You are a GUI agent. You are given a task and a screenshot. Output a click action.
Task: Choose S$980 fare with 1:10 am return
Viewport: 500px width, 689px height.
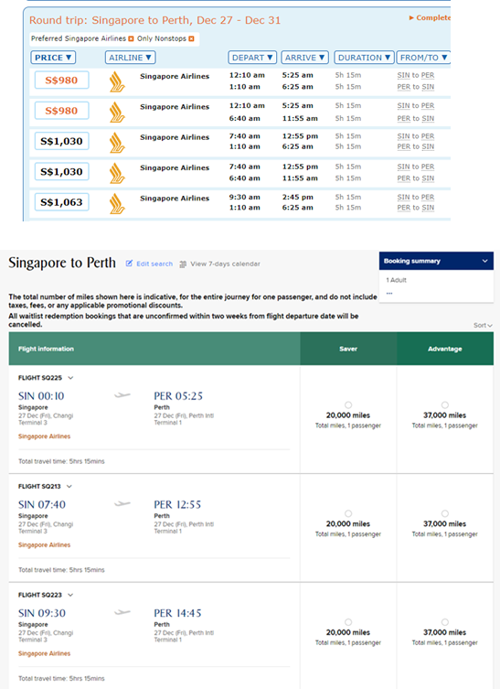point(61,80)
